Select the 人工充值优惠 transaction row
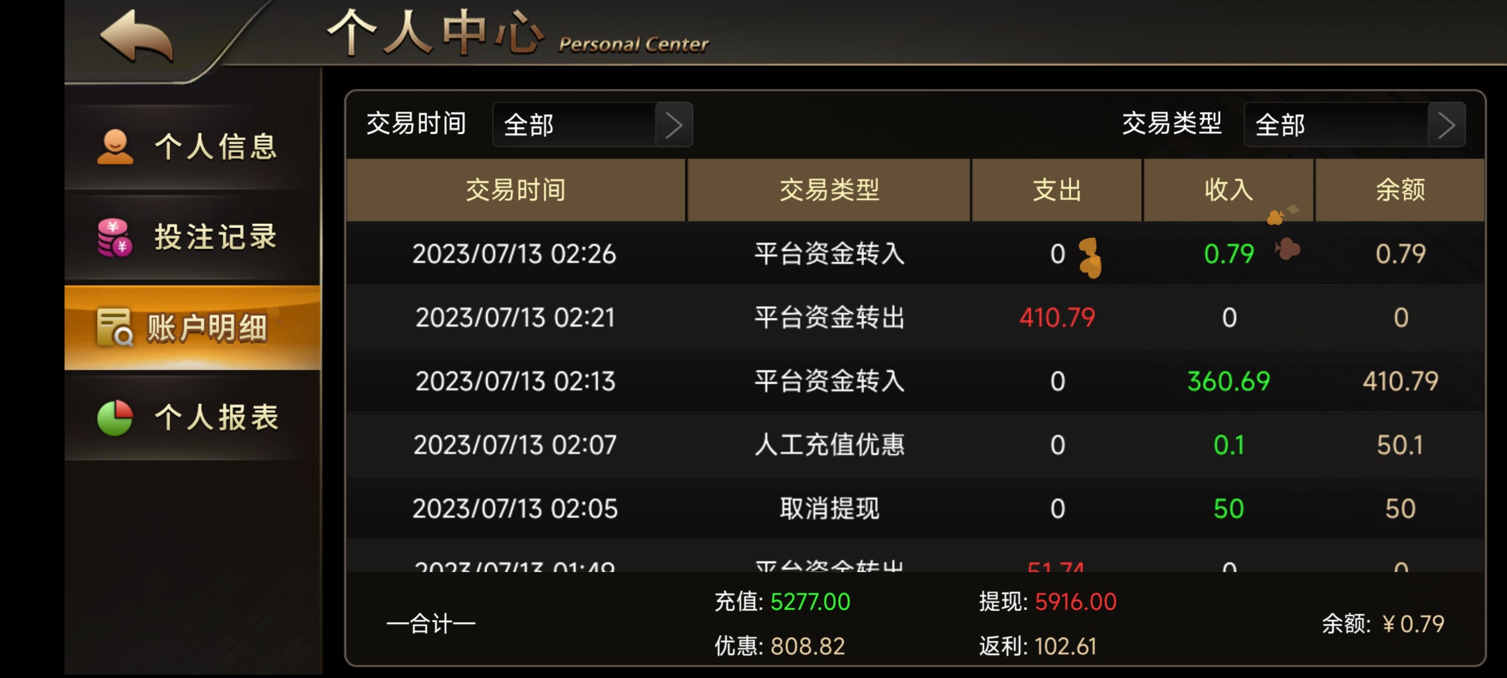The height and width of the screenshot is (678, 1507). click(915, 445)
